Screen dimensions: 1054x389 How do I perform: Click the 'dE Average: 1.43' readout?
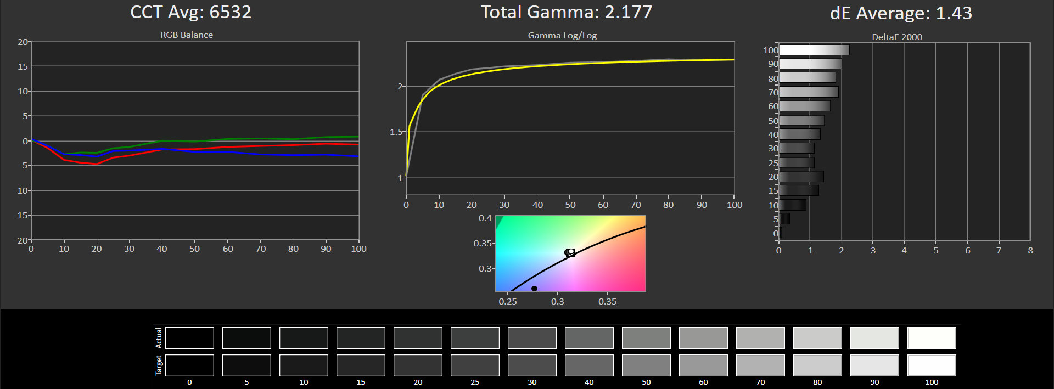901,13
